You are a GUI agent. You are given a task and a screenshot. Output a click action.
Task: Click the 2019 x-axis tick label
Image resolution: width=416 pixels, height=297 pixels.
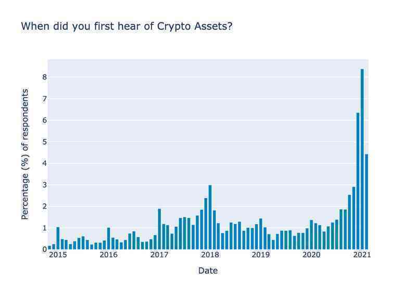tap(261, 255)
